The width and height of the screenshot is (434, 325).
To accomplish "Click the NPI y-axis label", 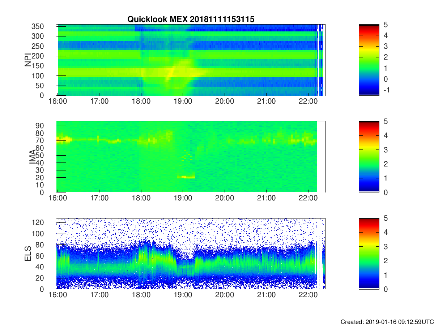I will (x=28, y=60).
